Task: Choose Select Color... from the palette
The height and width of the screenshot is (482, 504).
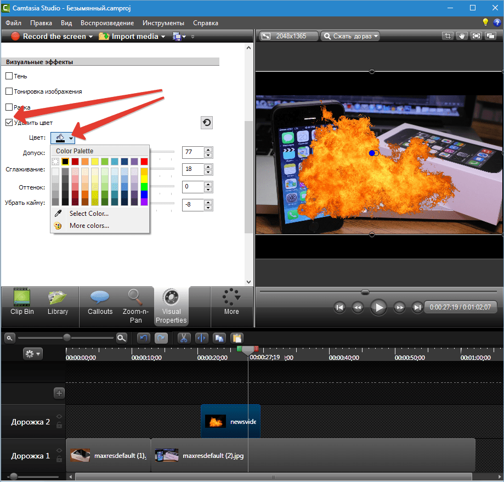Action: tap(89, 214)
